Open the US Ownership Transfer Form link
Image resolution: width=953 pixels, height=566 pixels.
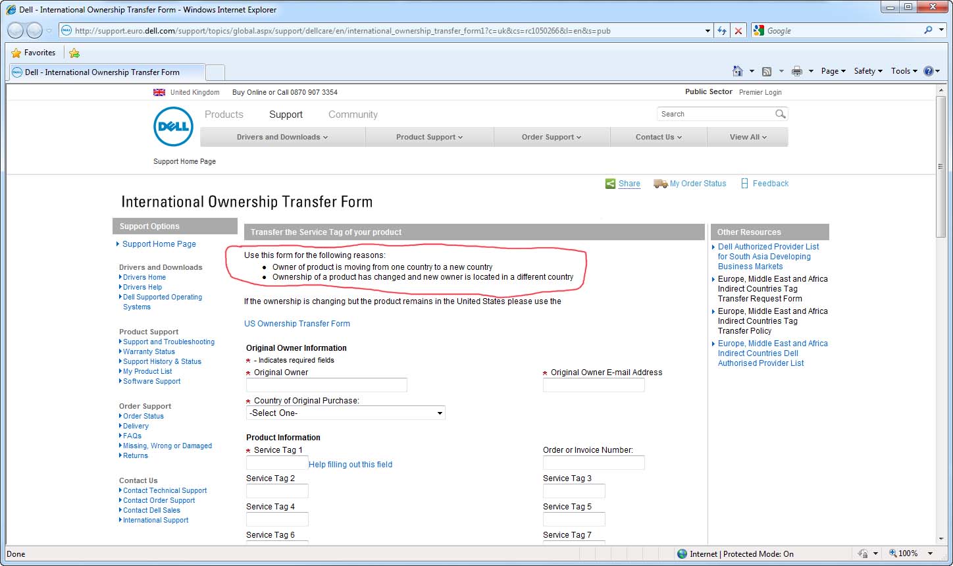(x=297, y=324)
